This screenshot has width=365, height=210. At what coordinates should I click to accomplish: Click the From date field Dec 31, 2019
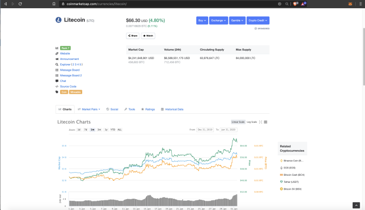pyautogui.click(x=205, y=130)
